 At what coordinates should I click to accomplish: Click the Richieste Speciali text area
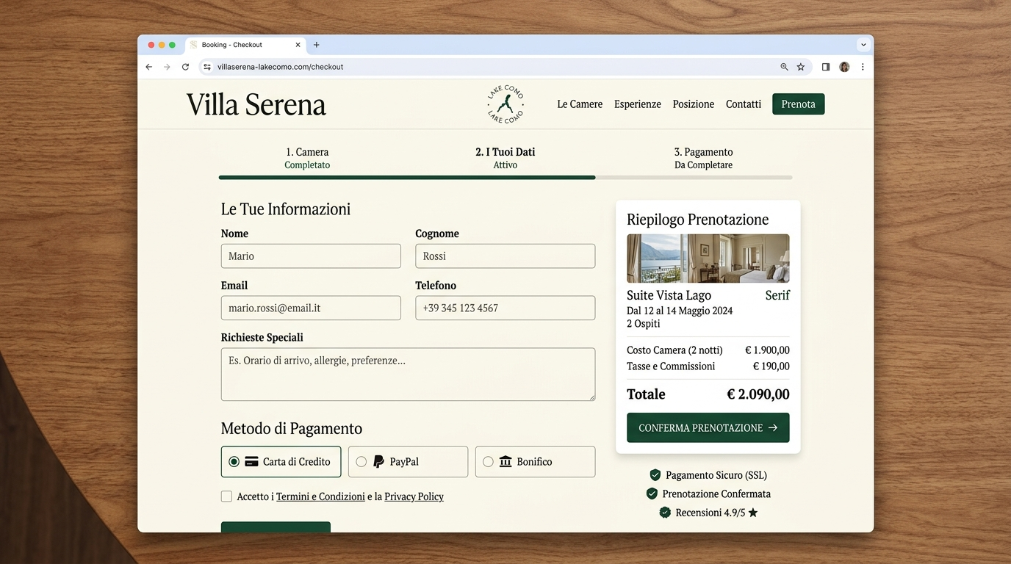(408, 375)
